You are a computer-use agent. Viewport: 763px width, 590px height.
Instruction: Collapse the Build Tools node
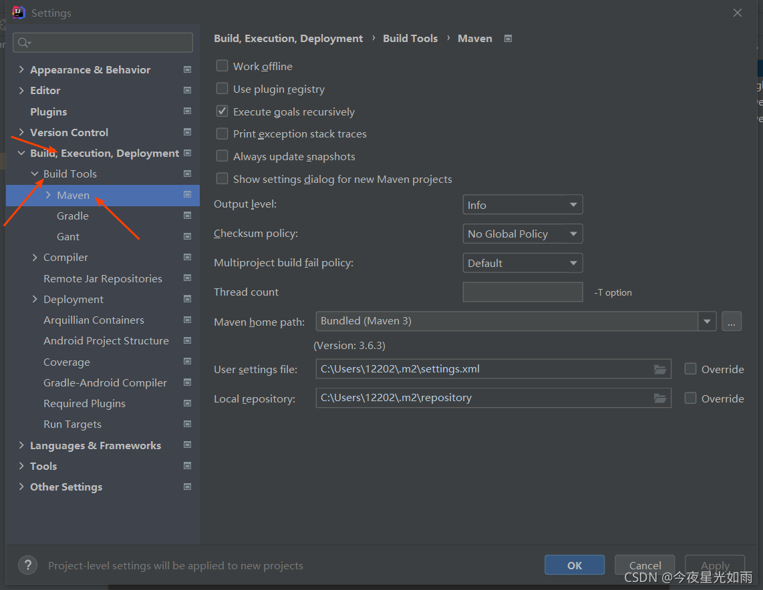tap(35, 174)
